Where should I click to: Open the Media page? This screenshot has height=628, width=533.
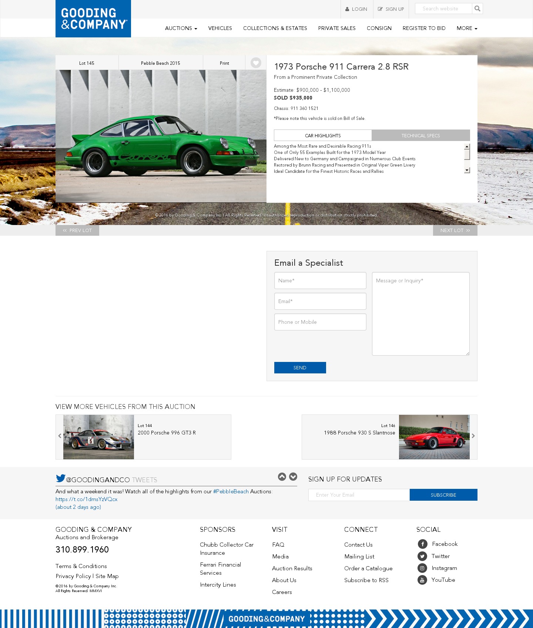281,557
